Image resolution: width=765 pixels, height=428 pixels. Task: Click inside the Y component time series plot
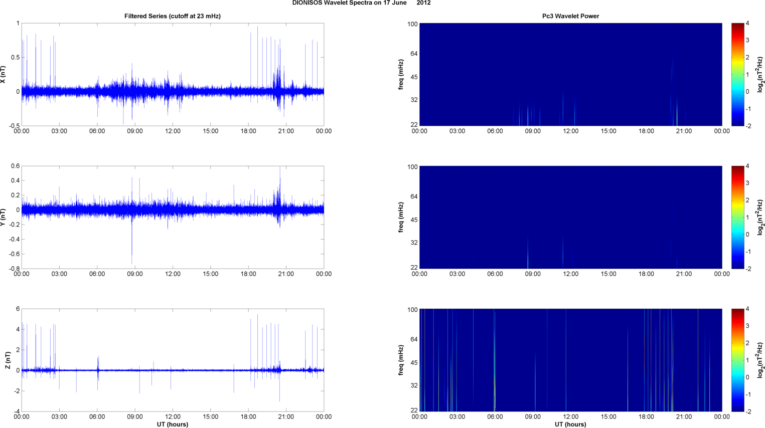coord(173,217)
